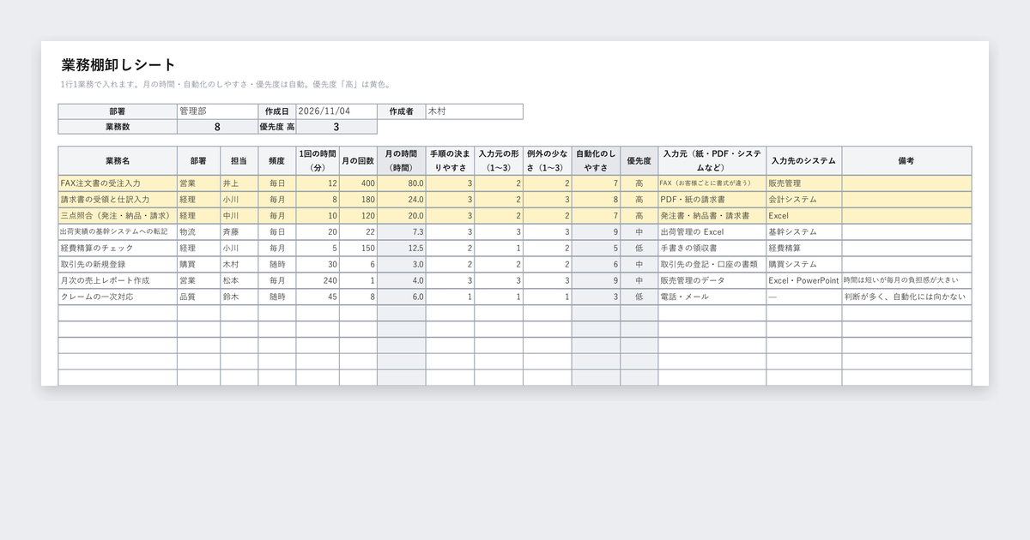Select the cell 取引先の新規登録

point(118,265)
